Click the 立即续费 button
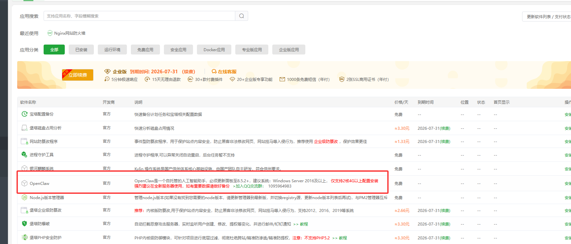 (x=78, y=75)
